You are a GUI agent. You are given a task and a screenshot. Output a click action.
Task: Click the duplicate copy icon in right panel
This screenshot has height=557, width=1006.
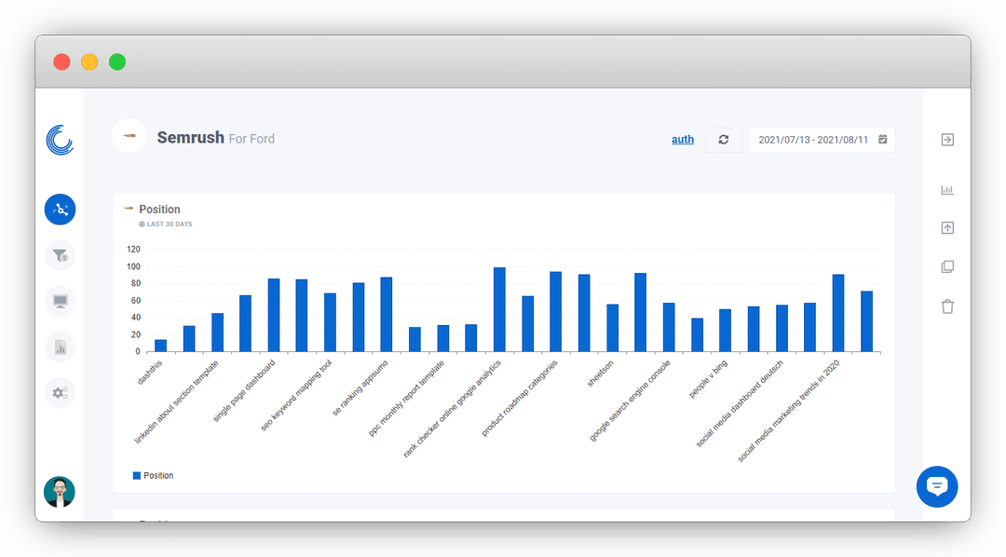947,267
